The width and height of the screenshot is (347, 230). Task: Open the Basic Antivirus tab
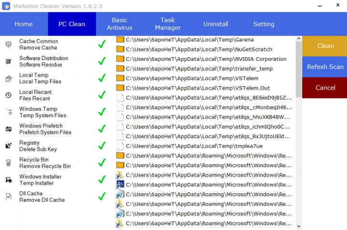(x=120, y=24)
